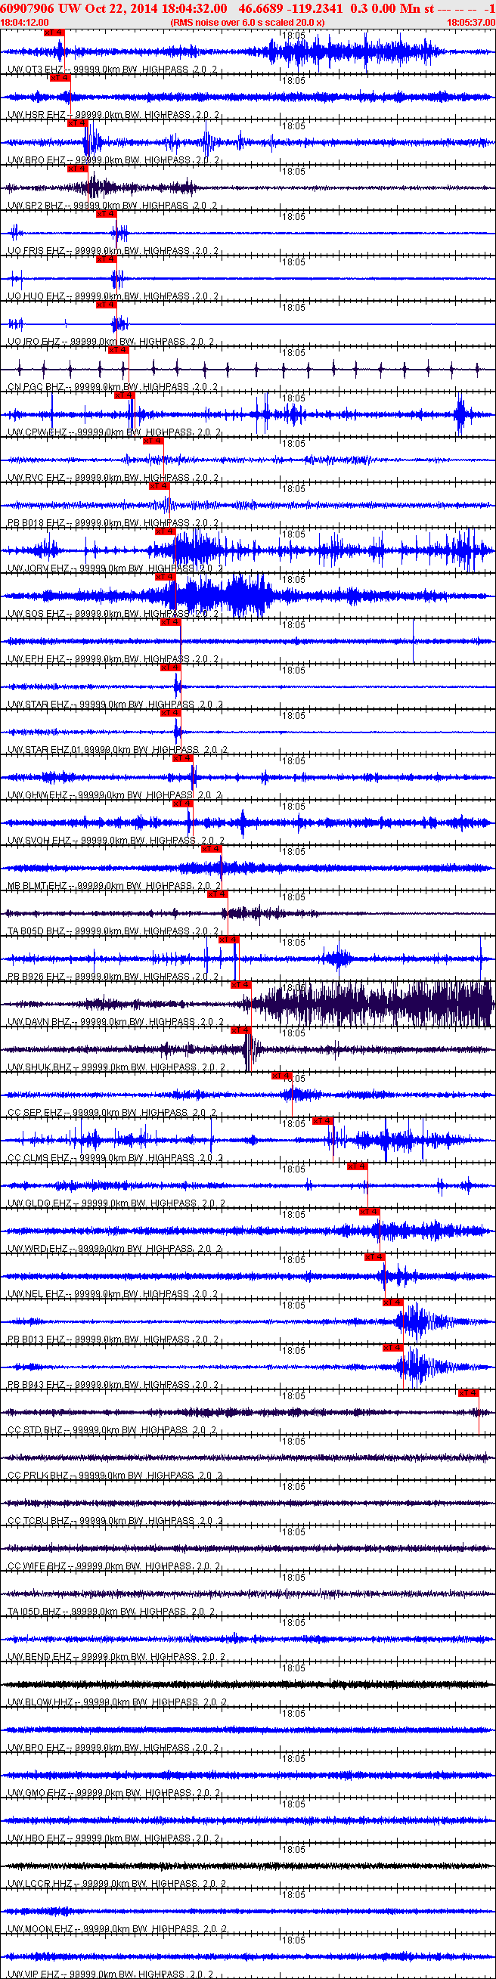
Task: Click the coordinates 46.6689 -119.2341
Action: [290, 8]
